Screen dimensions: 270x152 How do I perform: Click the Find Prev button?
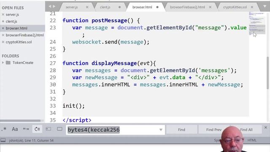214,130
